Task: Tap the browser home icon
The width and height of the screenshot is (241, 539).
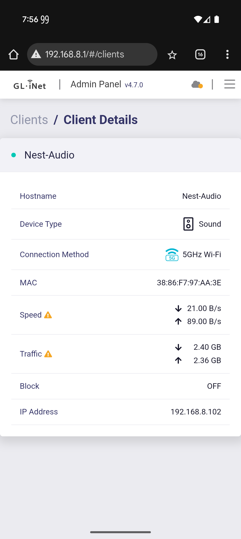Action: coord(14,54)
